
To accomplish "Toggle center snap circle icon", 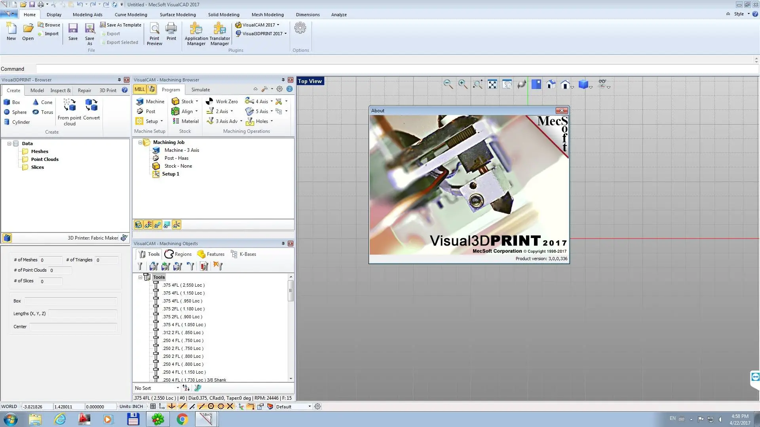I will click(211, 406).
